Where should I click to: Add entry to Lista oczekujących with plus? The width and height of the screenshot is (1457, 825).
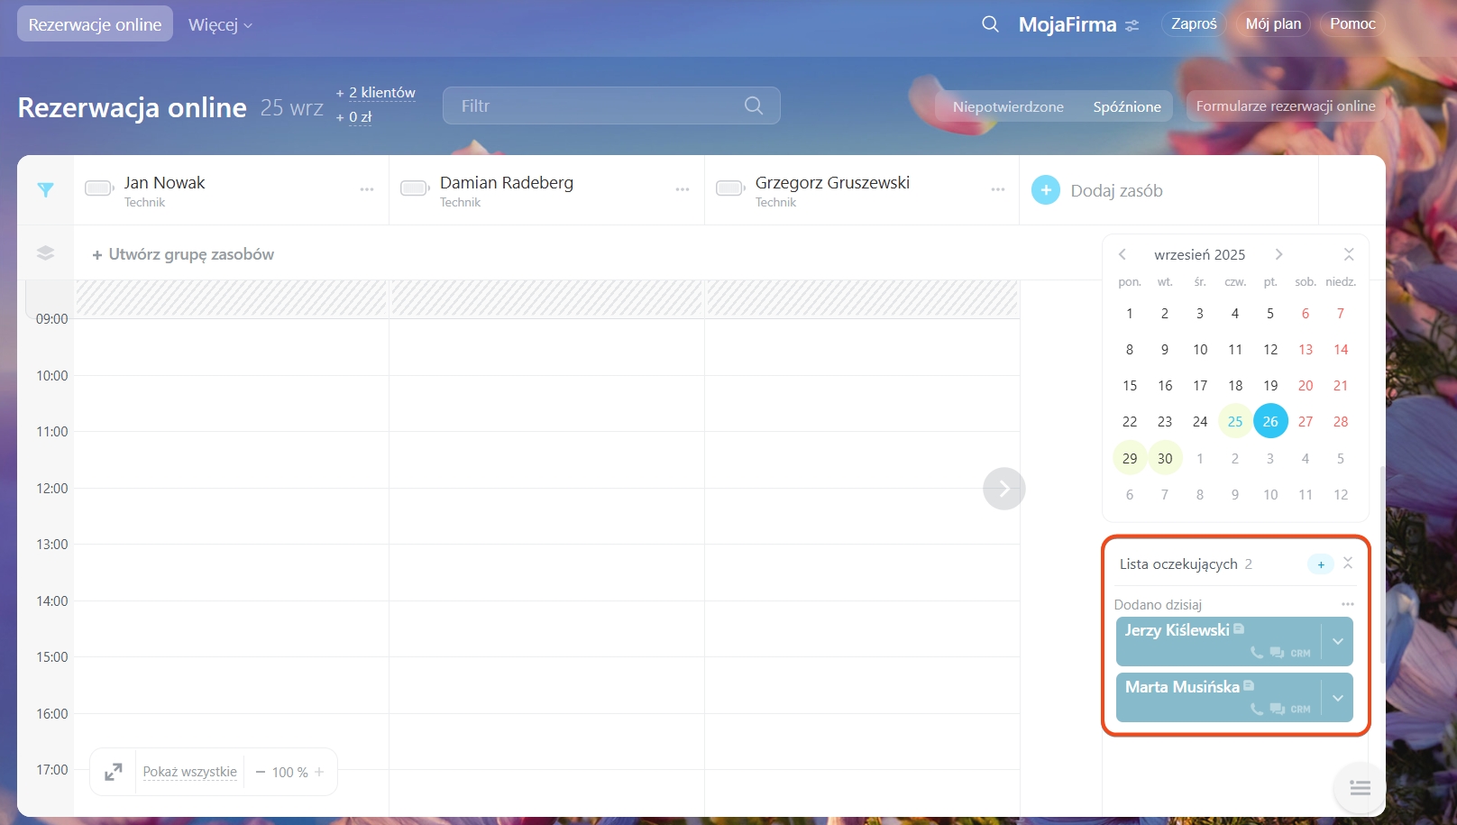pyautogui.click(x=1321, y=564)
